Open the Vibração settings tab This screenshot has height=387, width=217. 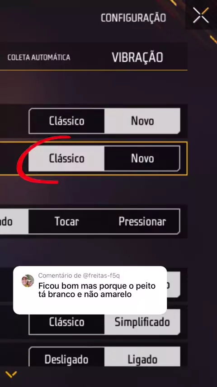[x=137, y=57]
